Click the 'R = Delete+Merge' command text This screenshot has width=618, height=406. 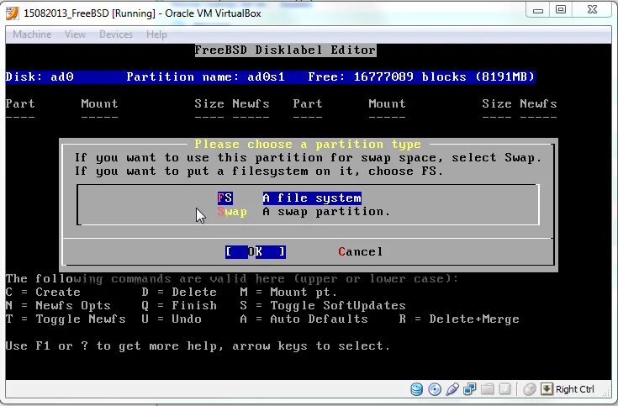(x=459, y=319)
